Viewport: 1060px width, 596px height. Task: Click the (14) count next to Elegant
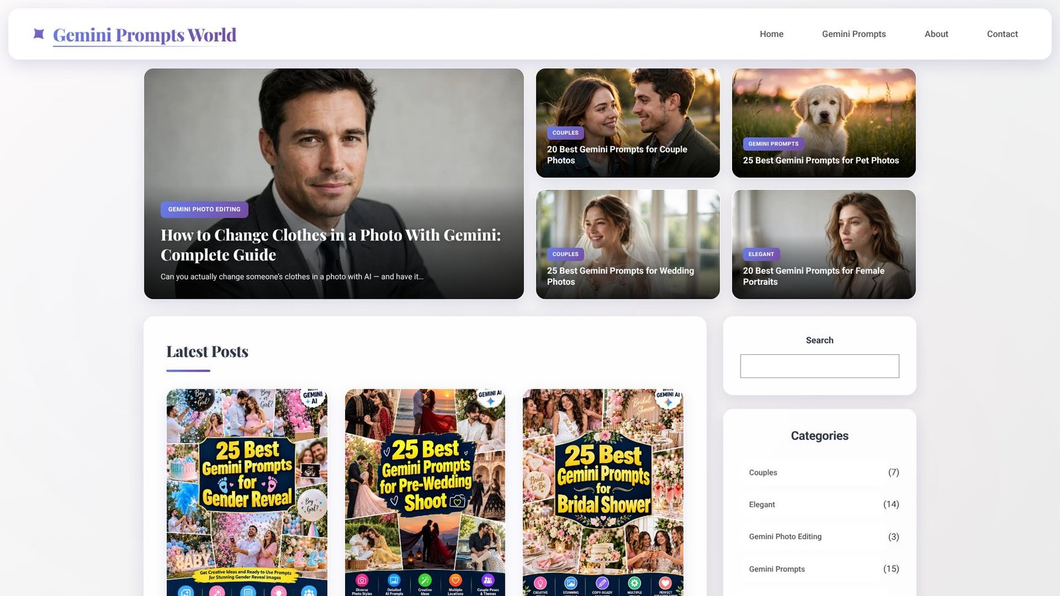(x=891, y=505)
